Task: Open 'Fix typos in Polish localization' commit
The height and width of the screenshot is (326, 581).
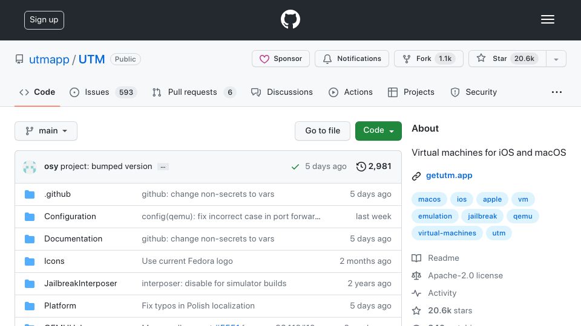Action: [199, 305]
